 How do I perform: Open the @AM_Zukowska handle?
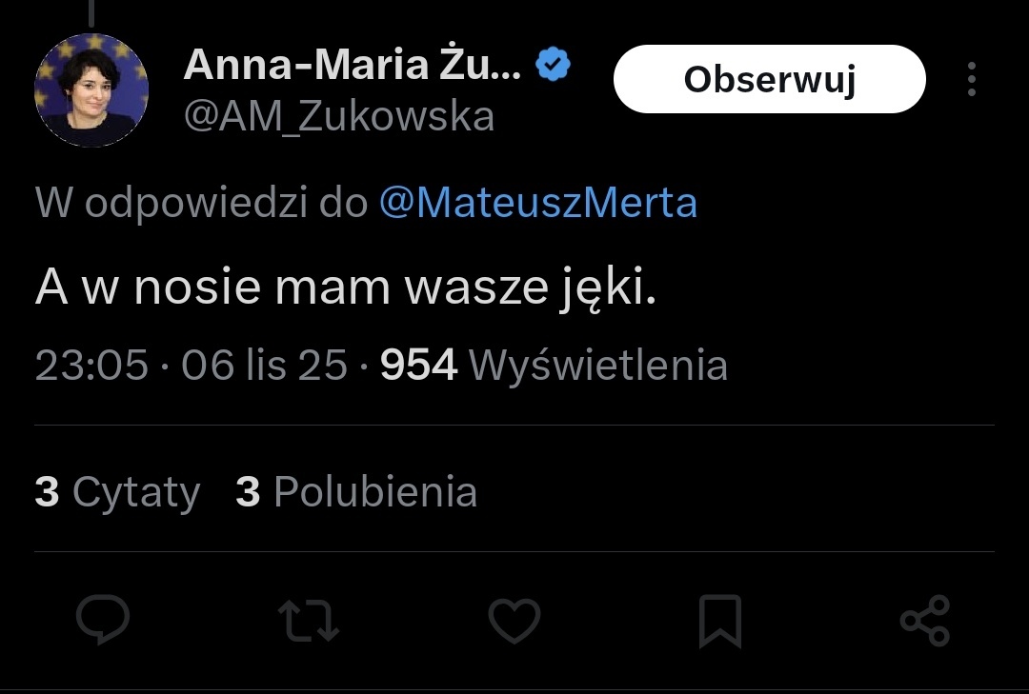[x=338, y=116]
